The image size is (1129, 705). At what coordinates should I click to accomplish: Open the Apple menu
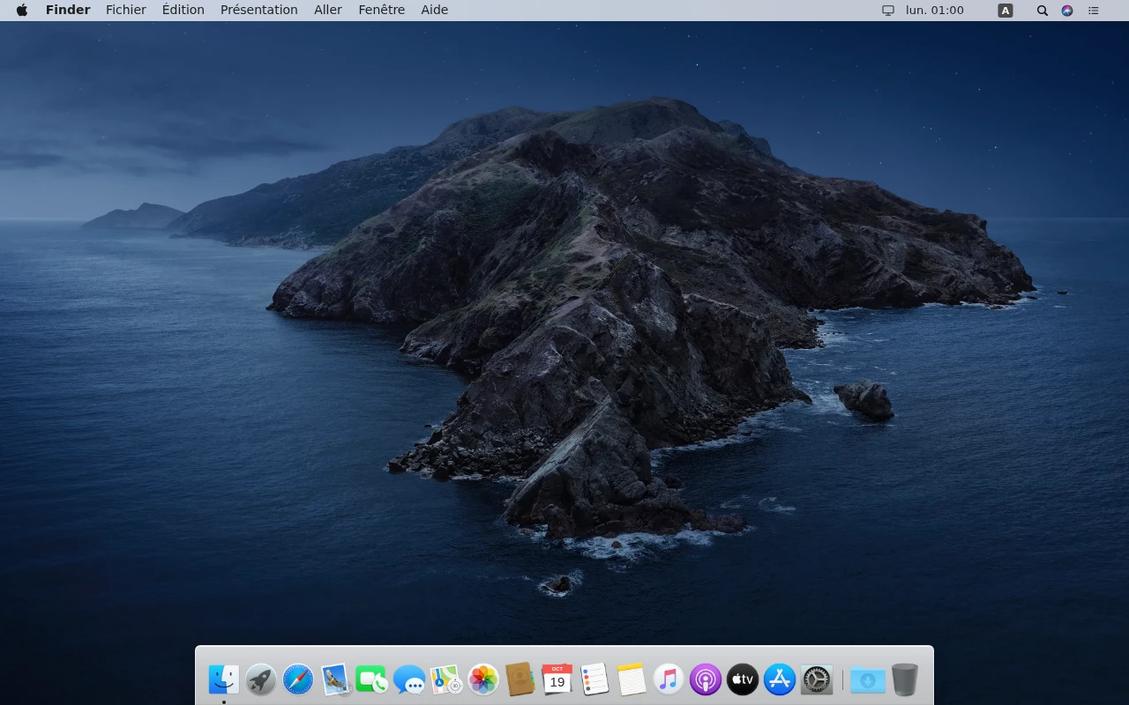point(22,10)
